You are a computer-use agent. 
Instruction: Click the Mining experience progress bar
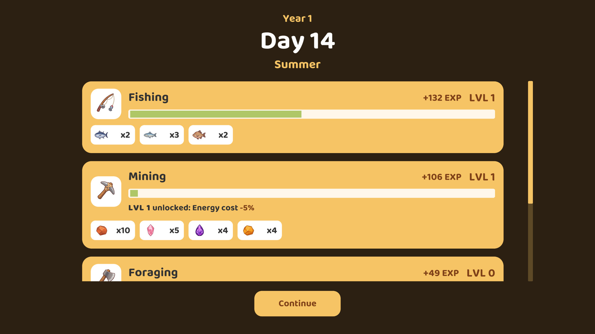pos(312,193)
